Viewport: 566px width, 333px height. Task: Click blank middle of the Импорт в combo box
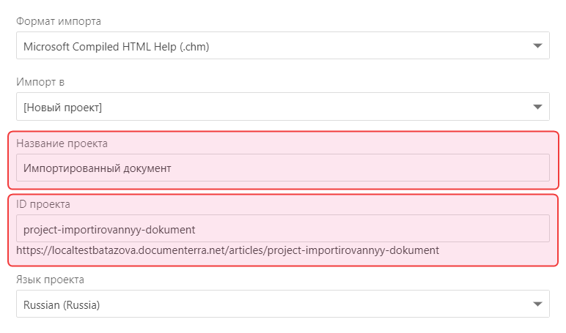[293, 108]
